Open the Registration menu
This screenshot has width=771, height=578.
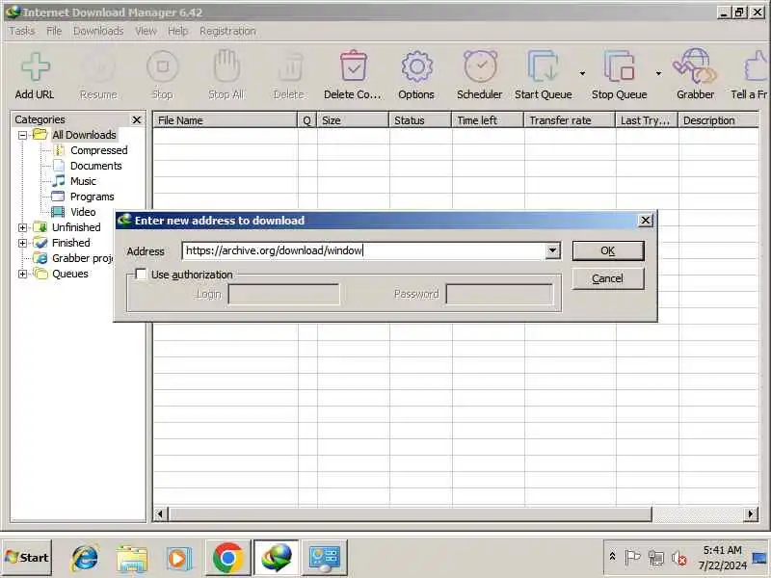pyautogui.click(x=227, y=31)
